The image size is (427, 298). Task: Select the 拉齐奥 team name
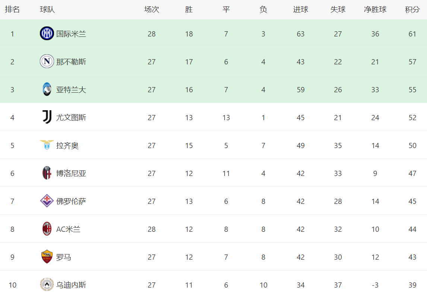pyautogui.click(x=67, y=145)
